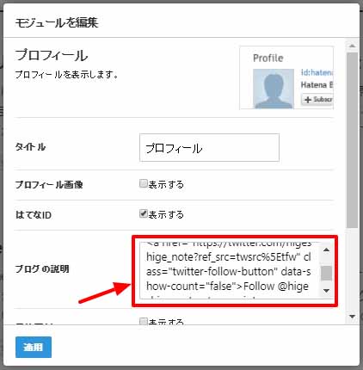Click the Profile preview avatar image
The height and width of the screenshot is (370, 363).
point(274,89)
